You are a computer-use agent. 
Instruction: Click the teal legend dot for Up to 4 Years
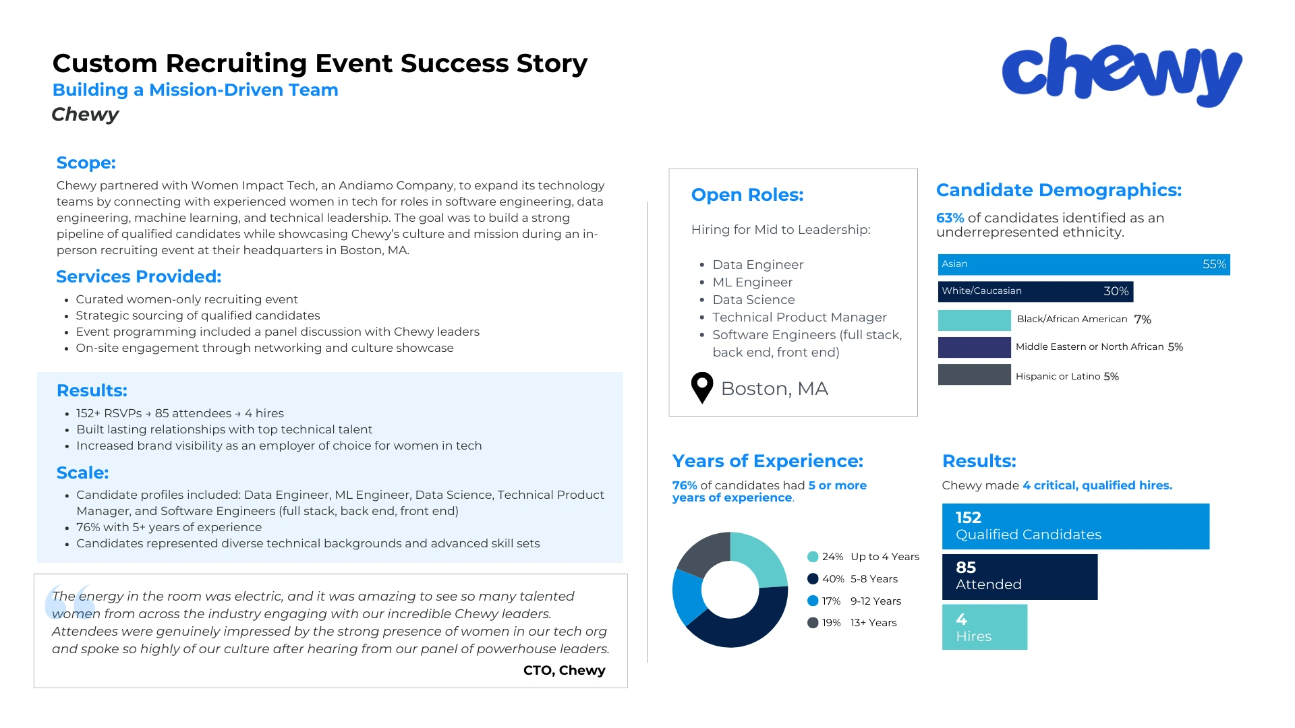tap(813, 557)
